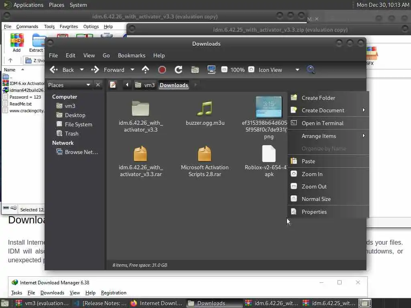Select the buzzer.ogg.m3u music file

tap(205, 113)
